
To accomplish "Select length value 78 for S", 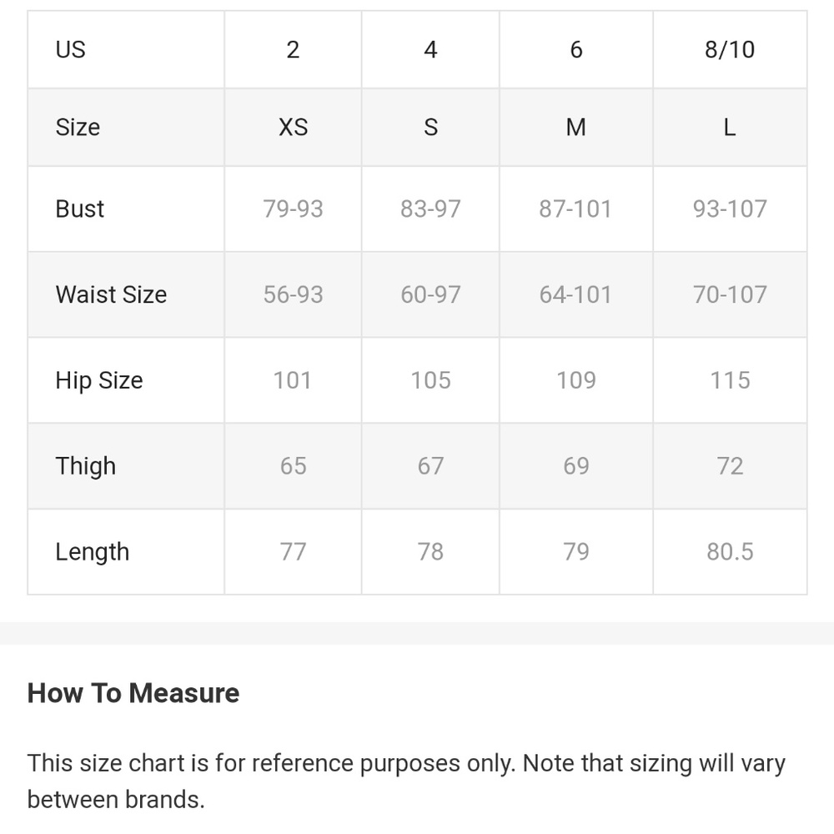I will [x=430, y=551].
